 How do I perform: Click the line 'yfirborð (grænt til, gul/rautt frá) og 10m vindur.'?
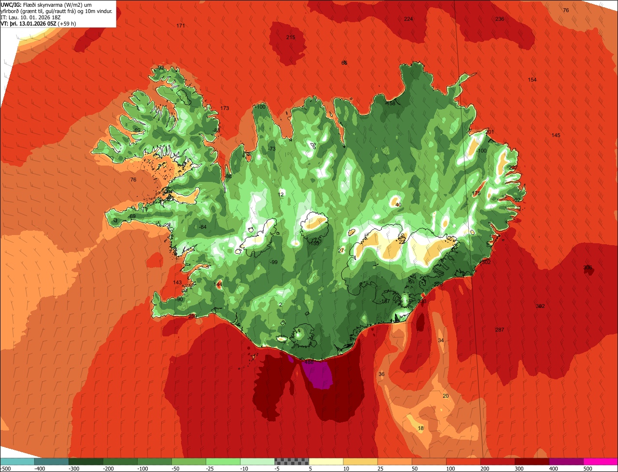pos(57,11)
